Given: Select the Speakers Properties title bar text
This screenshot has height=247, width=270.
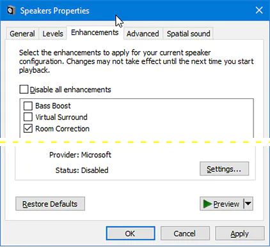Looking at the screenshot, I should click(x=54, y=11).
